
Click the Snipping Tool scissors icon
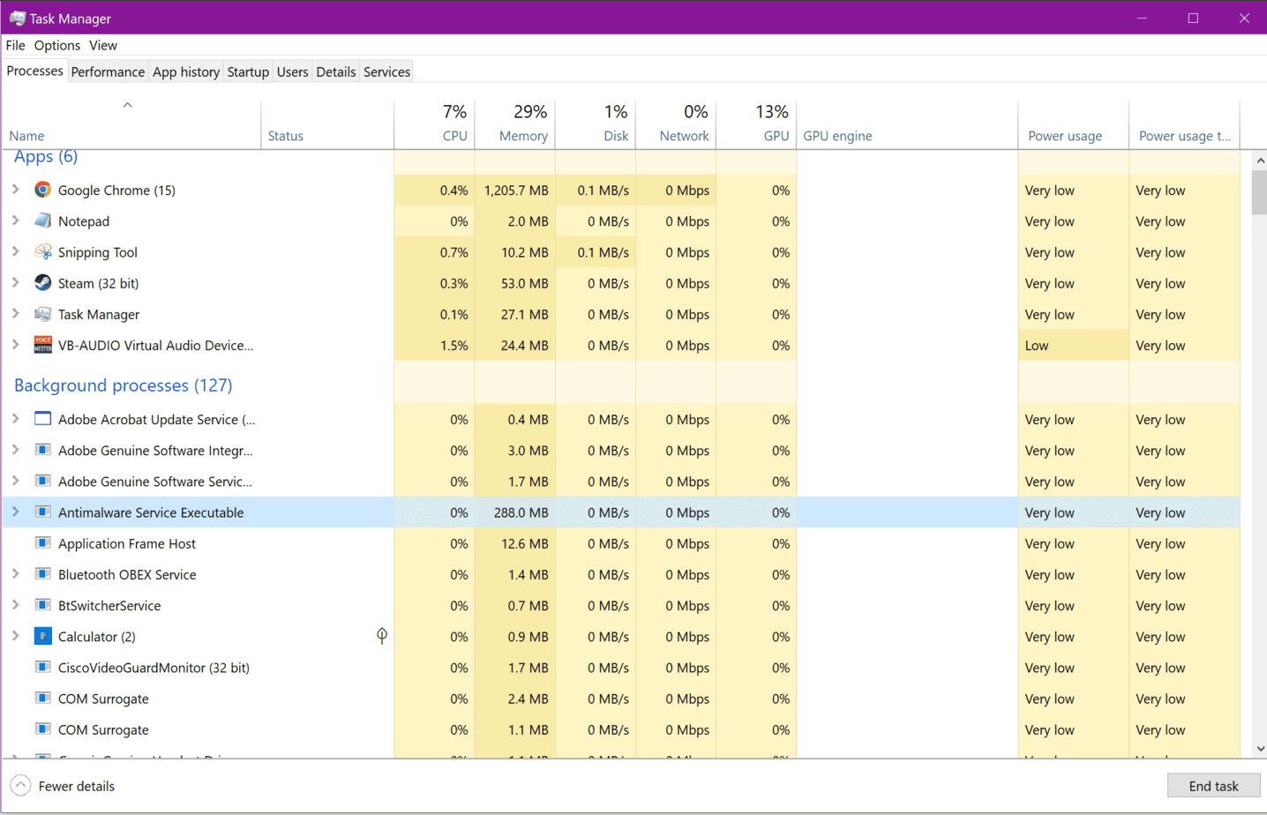(42, 252)
